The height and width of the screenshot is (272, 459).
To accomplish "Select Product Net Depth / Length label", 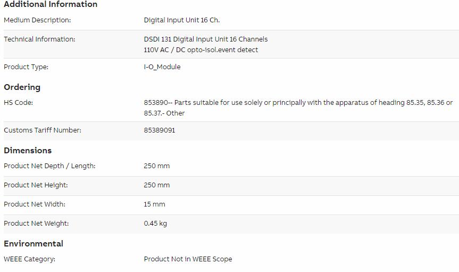I will (49, 166).
